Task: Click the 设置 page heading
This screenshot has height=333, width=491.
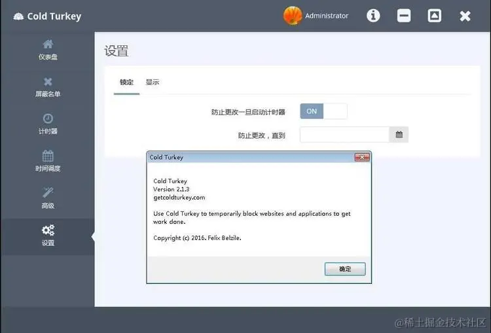Action: [x=116, y=50]
